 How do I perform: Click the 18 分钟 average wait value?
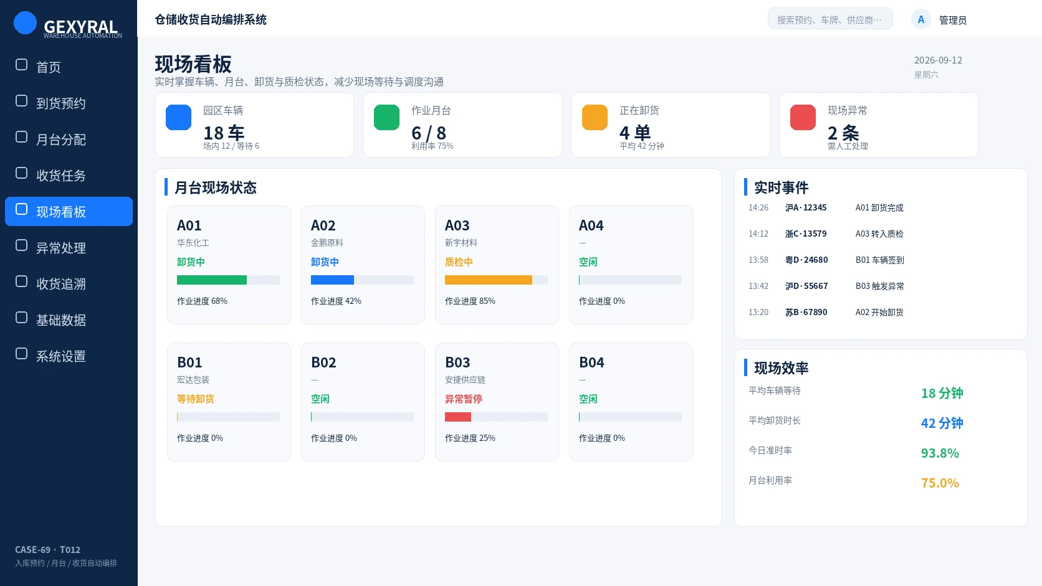[x=942, y=394]
